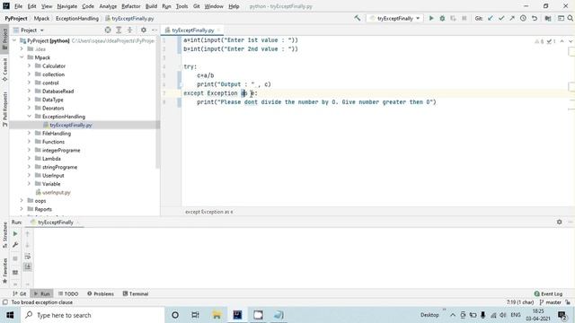This screenshot has width=575, height=323.
Task: Expand the collection folder
Action: point(30,74)
